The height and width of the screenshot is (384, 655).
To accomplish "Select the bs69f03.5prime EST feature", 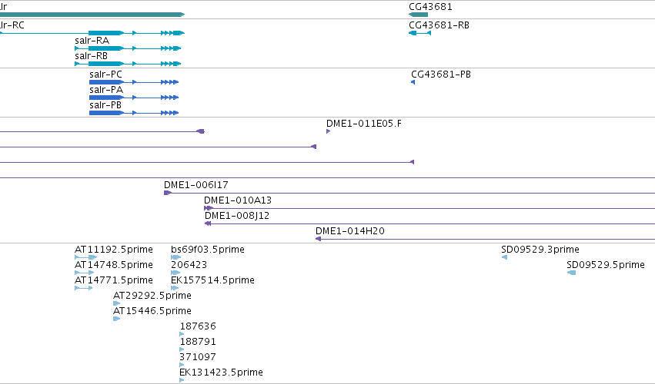I will pos(175,257).
